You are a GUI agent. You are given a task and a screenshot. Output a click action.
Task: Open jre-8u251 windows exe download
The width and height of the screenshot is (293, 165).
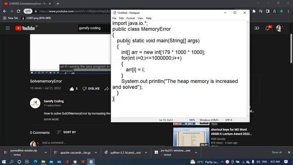[173, 153]
